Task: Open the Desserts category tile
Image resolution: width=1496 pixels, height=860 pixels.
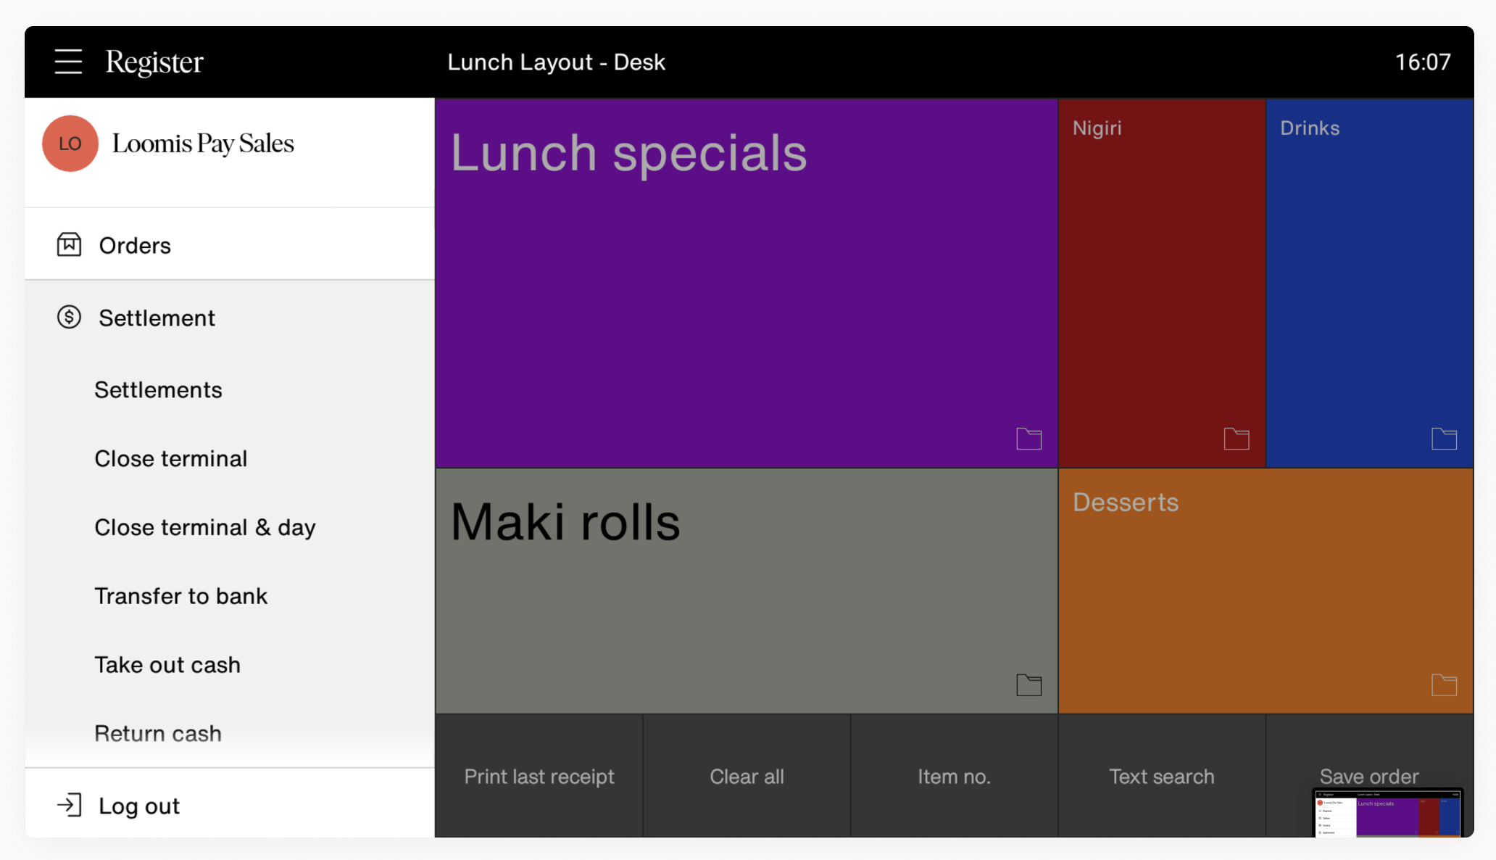Action: point(1266,591)
